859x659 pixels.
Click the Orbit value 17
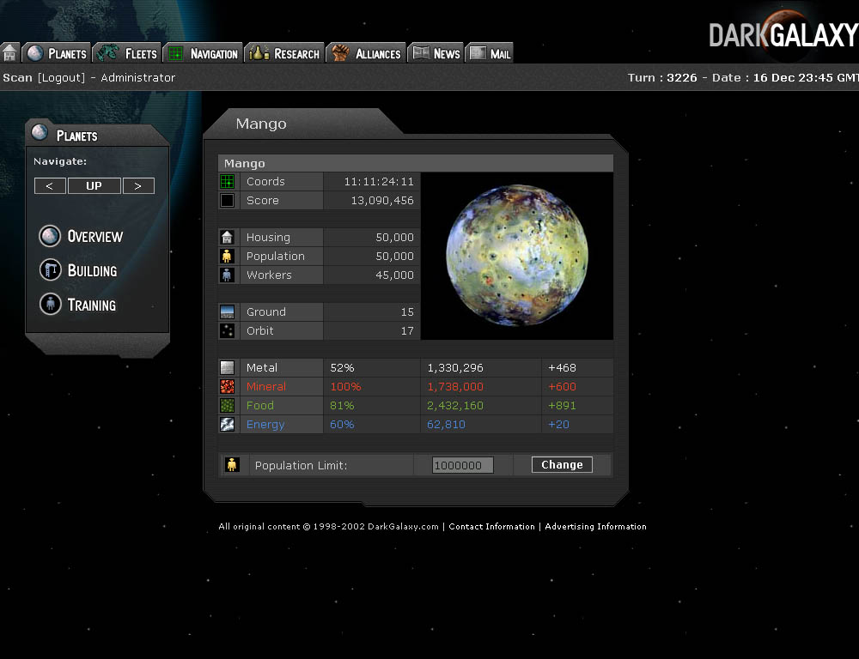pyautogui.click(x=407, y=331)
